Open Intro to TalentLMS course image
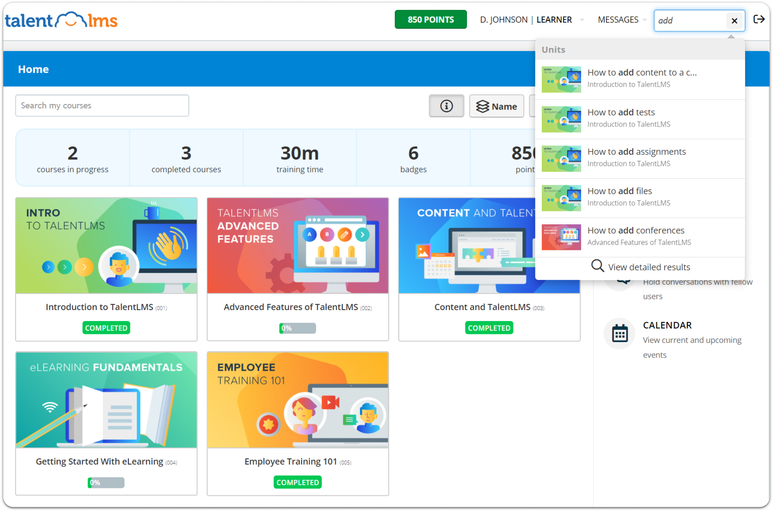Viewport: 773px width, 511px height. click(x=106, y=245)
